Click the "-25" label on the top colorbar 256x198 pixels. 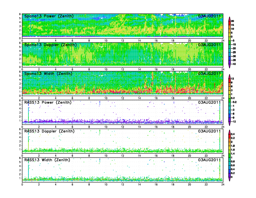pos(233,52)
